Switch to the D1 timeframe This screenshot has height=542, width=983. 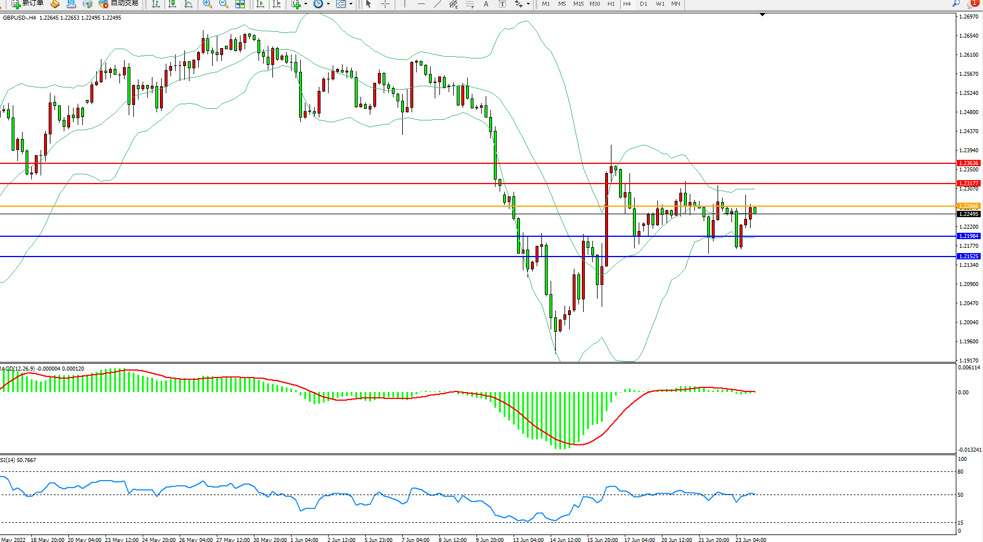click(x=643, y=4)
